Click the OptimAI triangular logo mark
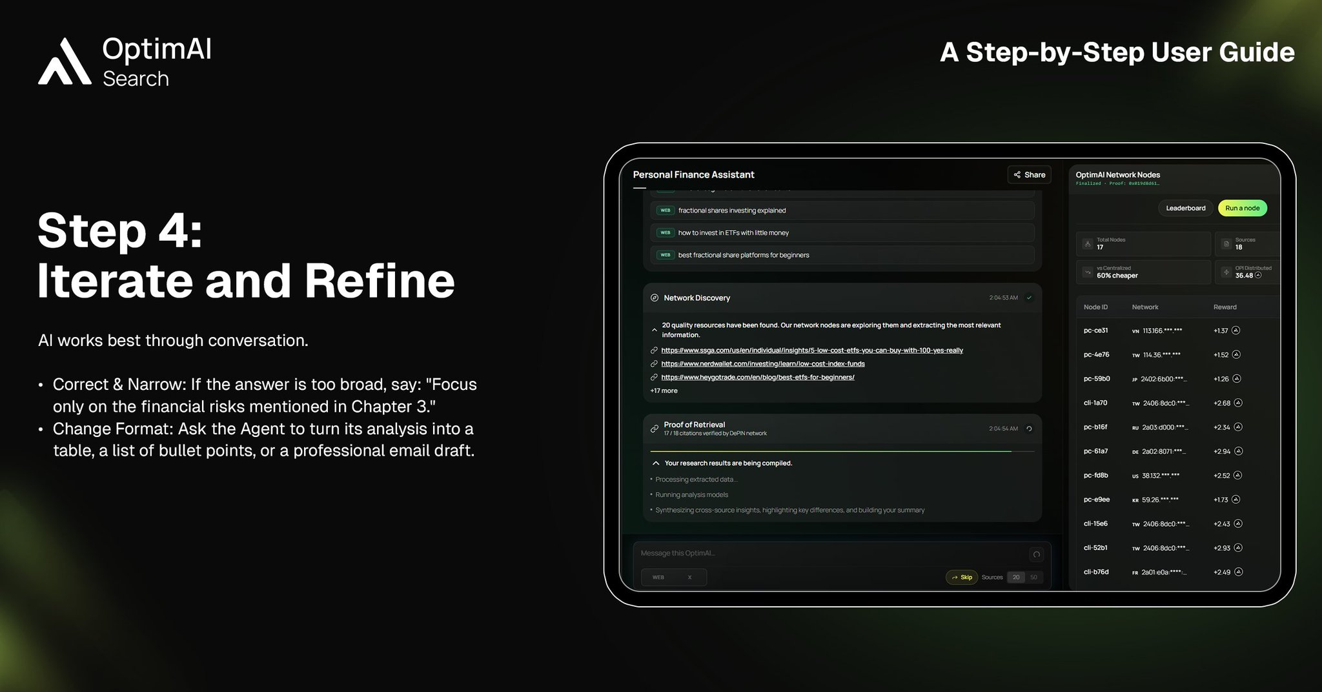This screenshot has width=1322, height=692. click(65, 61)
